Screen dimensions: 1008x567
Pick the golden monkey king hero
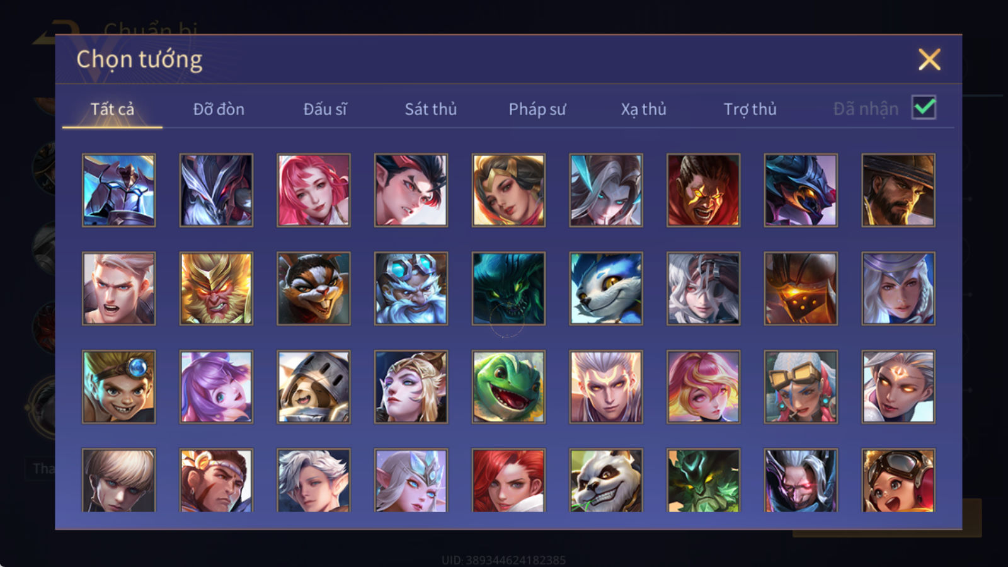pyautogui.click(x=216, y=289)
